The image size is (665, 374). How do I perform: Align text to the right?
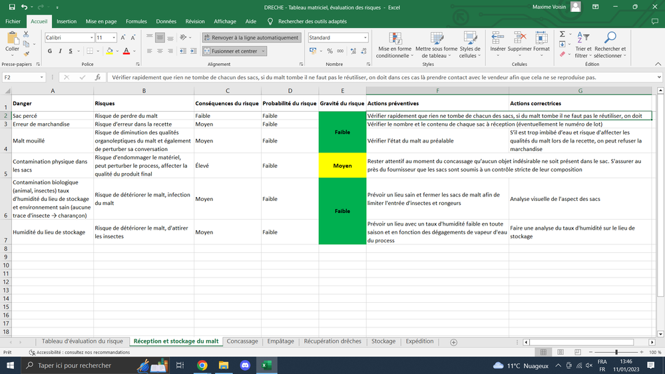(x=170, y=51)
